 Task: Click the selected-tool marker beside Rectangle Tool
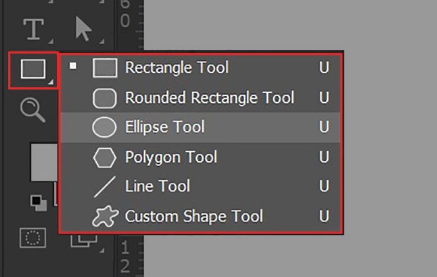pyautogui.click(x=74, y=65)
